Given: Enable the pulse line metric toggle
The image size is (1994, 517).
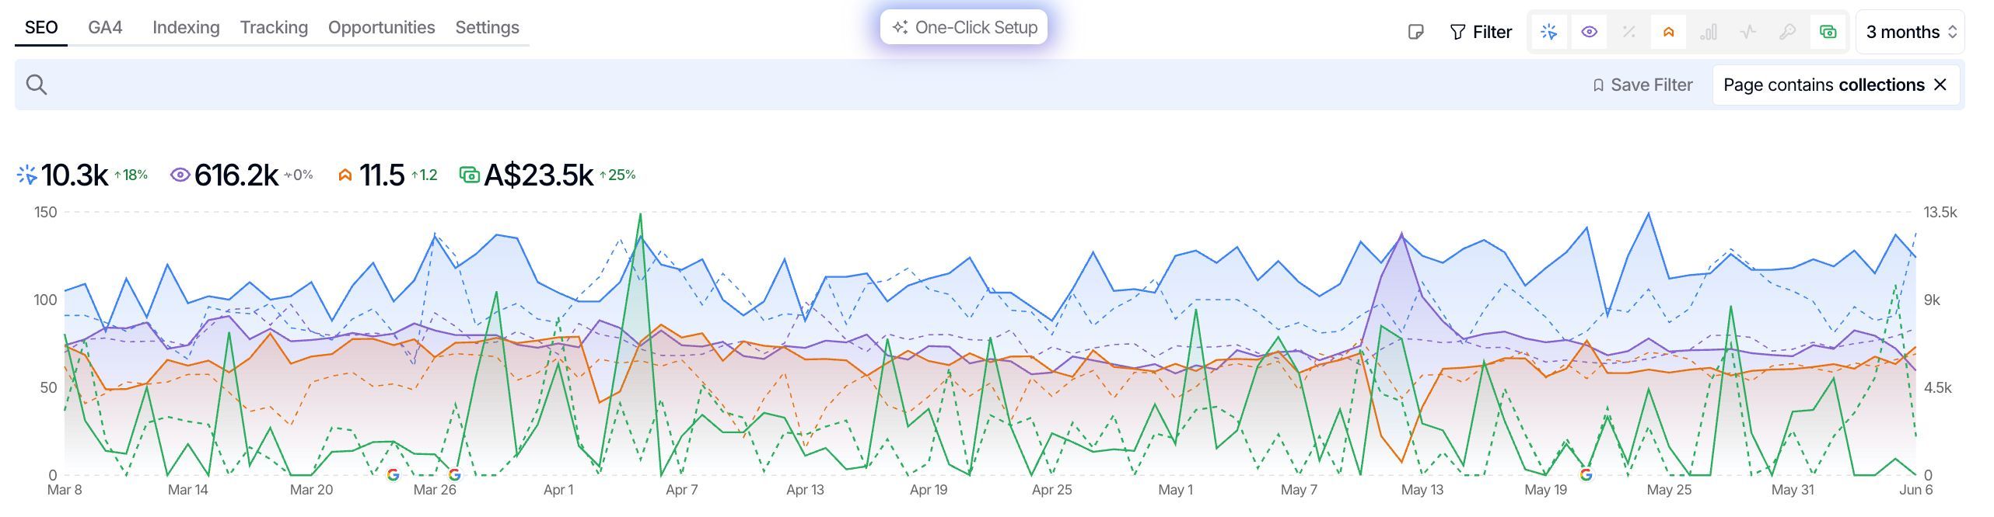Looking at the screenshot, I should point(1748,32).
